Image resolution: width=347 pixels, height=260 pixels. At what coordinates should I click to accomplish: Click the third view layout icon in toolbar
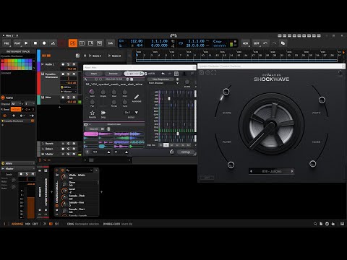pos(90,43)
